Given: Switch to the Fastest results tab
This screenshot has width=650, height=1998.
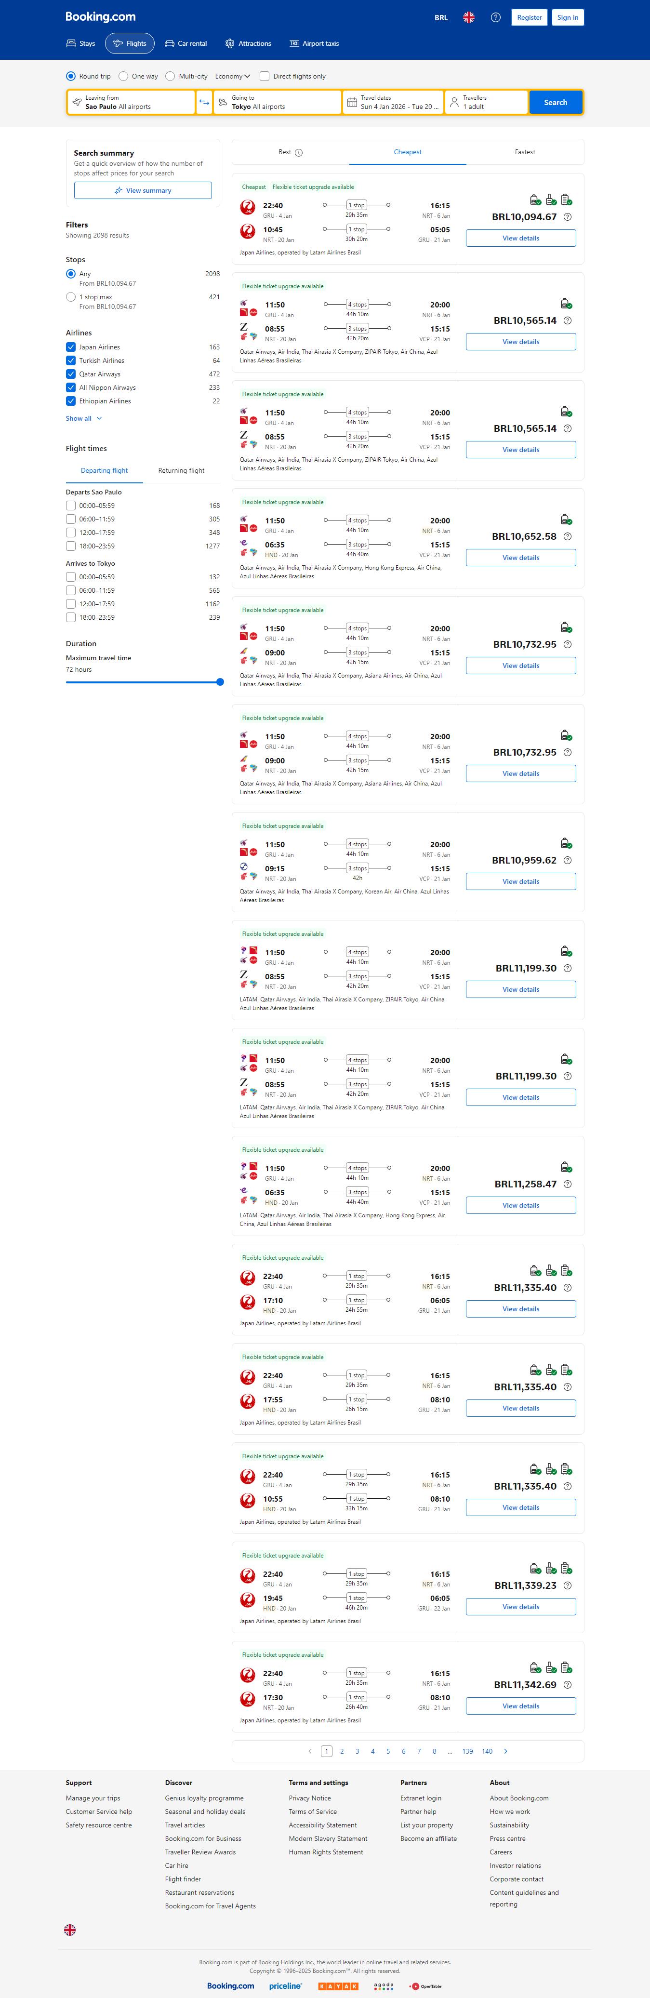Looking at the screenshot, I should tap(524, 152).
